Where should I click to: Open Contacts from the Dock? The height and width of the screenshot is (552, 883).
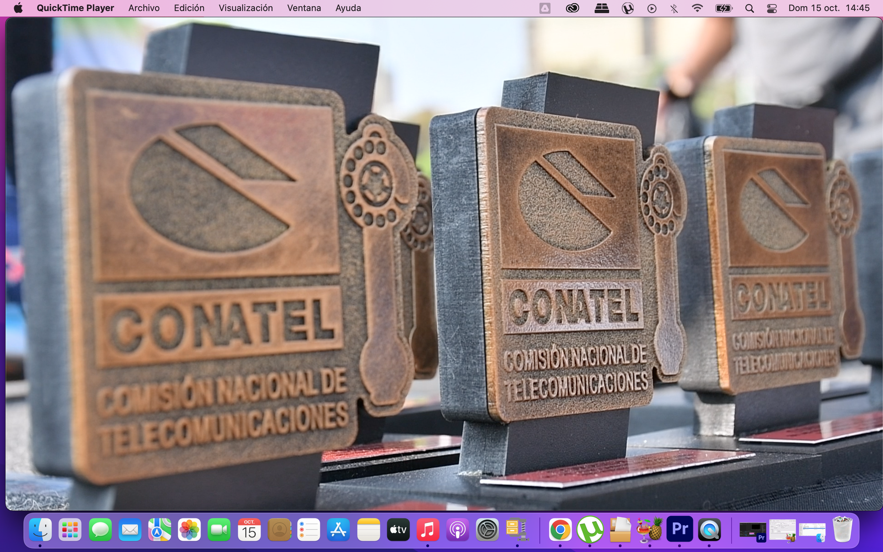click(x=279, y=529)
